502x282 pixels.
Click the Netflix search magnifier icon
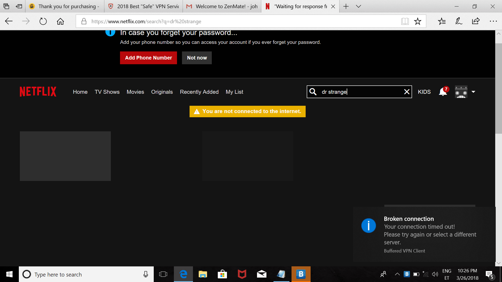pyautogui.click(x=313, y=92)
